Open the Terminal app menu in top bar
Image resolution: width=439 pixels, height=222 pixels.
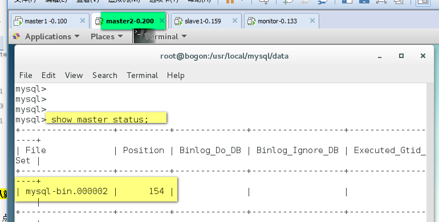[x=165, y=36]
